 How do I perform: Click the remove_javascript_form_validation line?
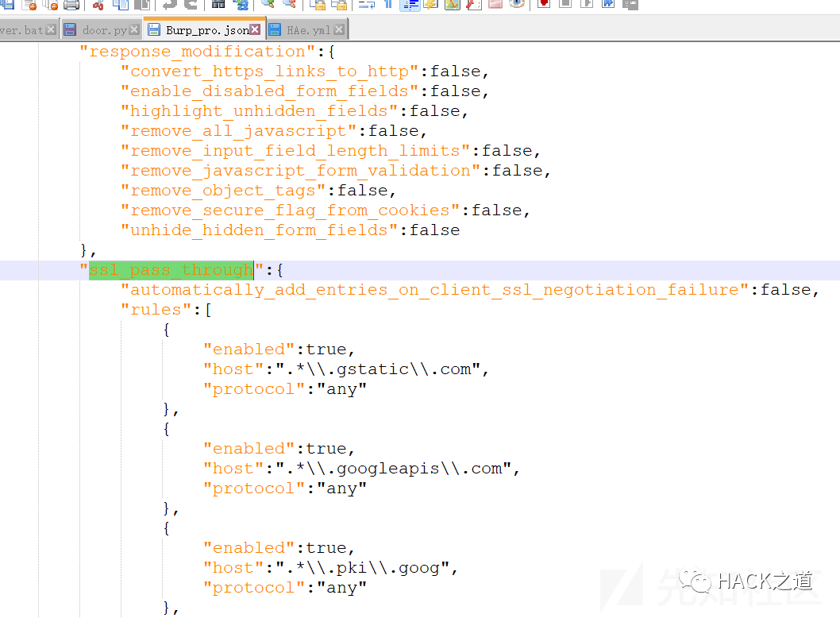tap(335, 171)
